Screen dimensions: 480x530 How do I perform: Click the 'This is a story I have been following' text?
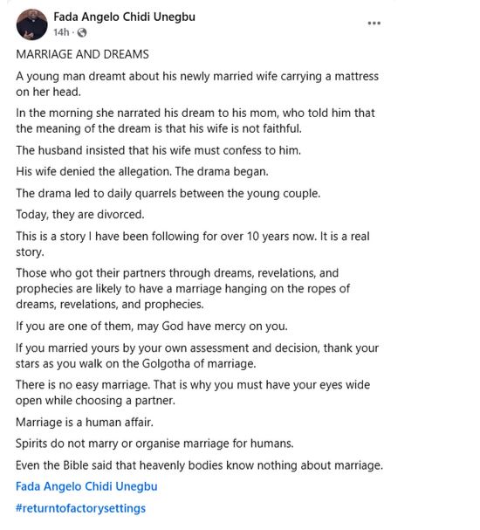click(193, 244)
